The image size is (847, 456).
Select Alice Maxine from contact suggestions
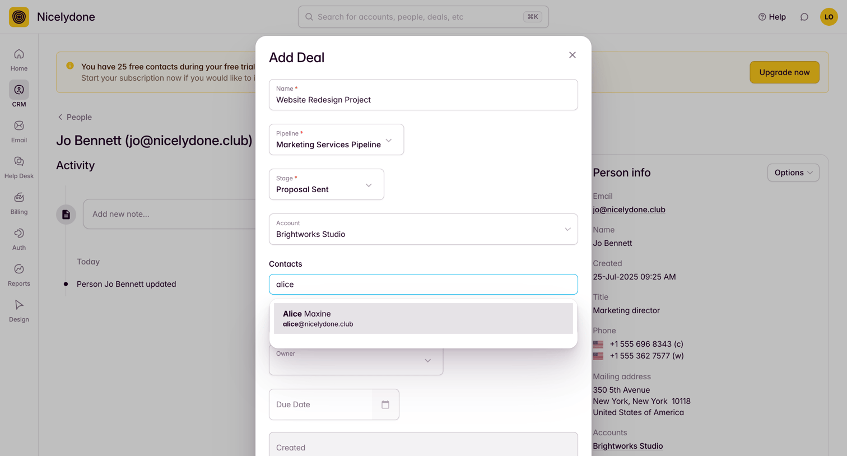click(x=424, y=318)
